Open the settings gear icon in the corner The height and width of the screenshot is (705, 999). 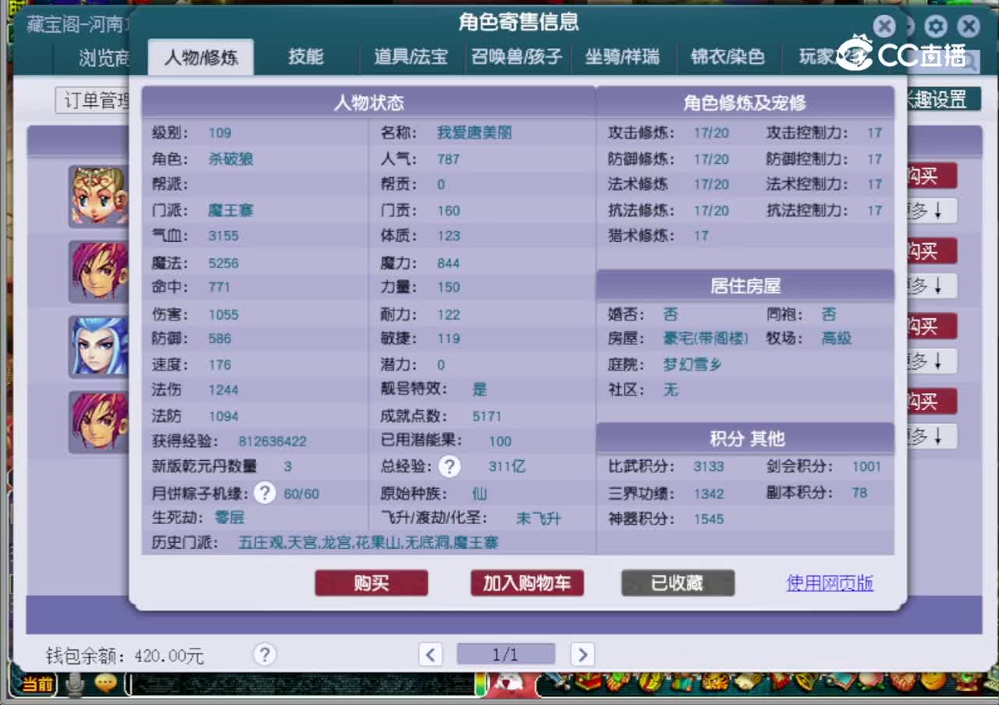pyautogui.click(x=935, y=26)
